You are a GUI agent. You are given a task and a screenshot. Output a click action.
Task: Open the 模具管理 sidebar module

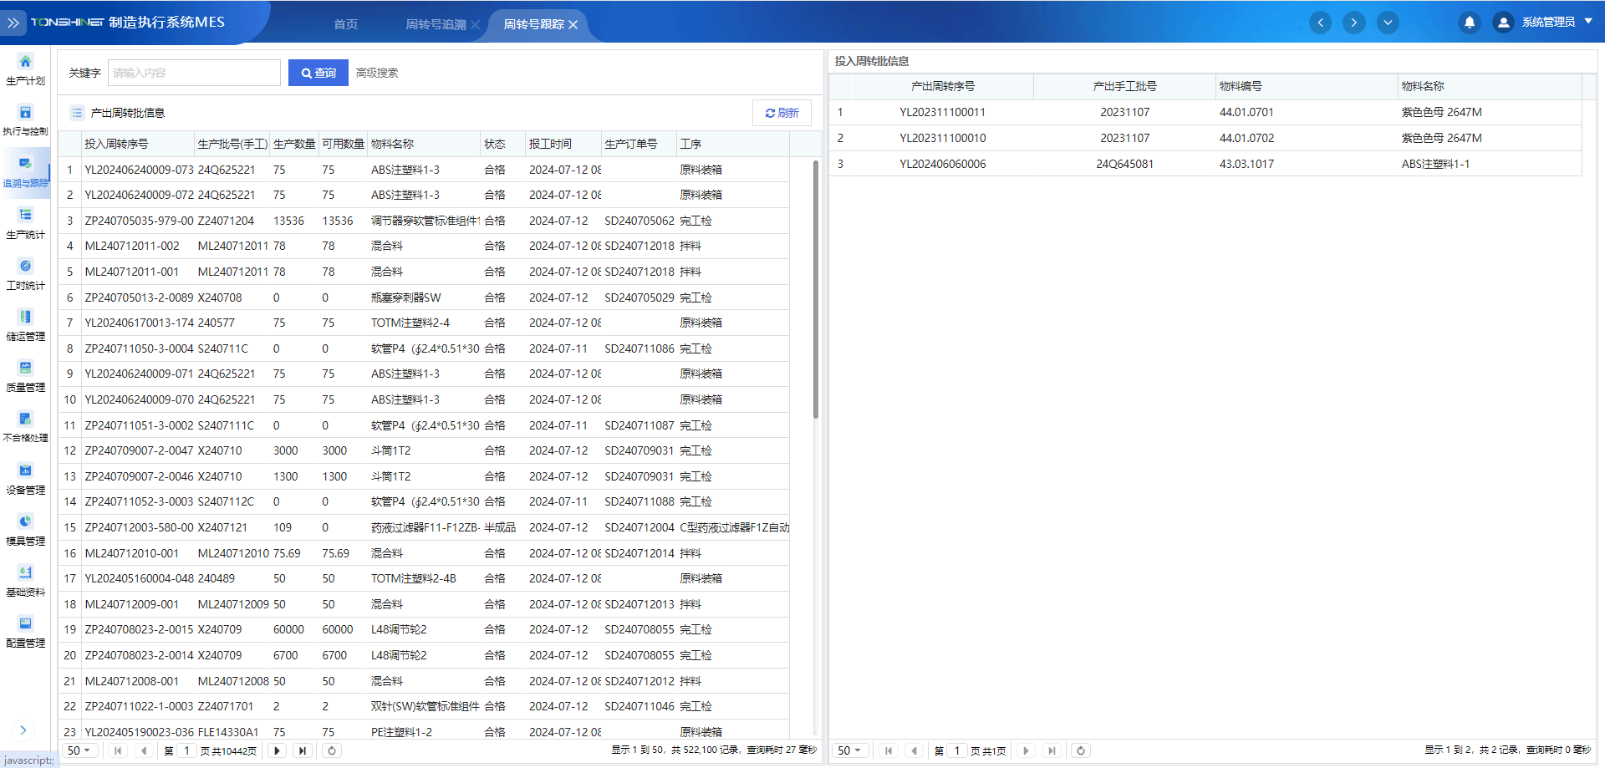tap(25, 522)
